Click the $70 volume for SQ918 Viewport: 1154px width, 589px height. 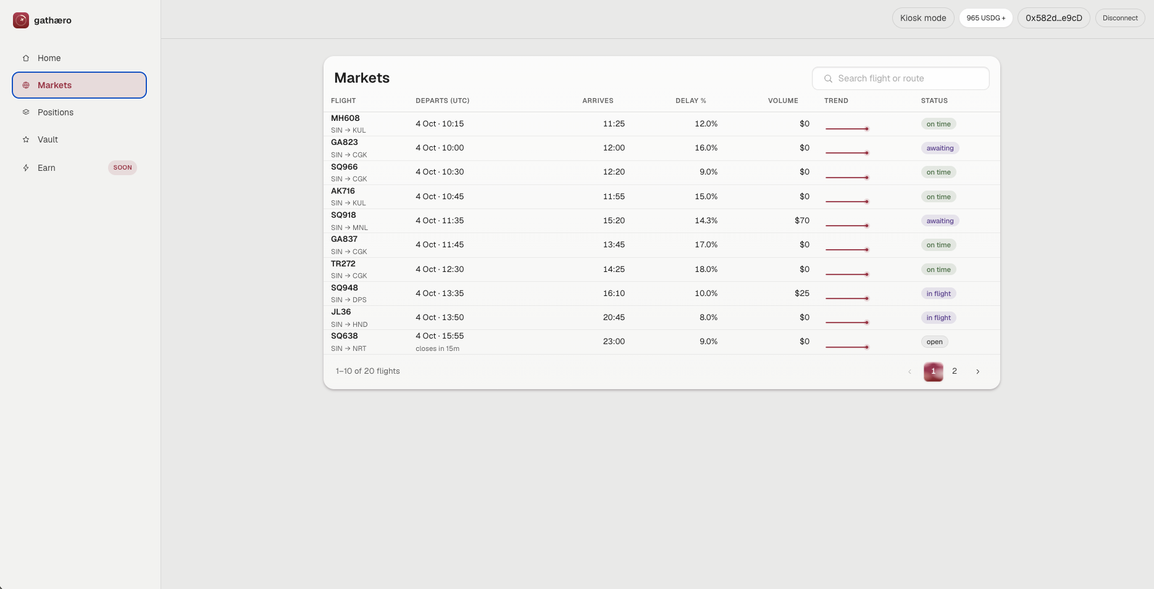pyautogui.click(x=802, y=220)
